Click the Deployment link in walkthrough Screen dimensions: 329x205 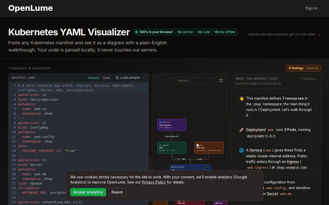256,130
